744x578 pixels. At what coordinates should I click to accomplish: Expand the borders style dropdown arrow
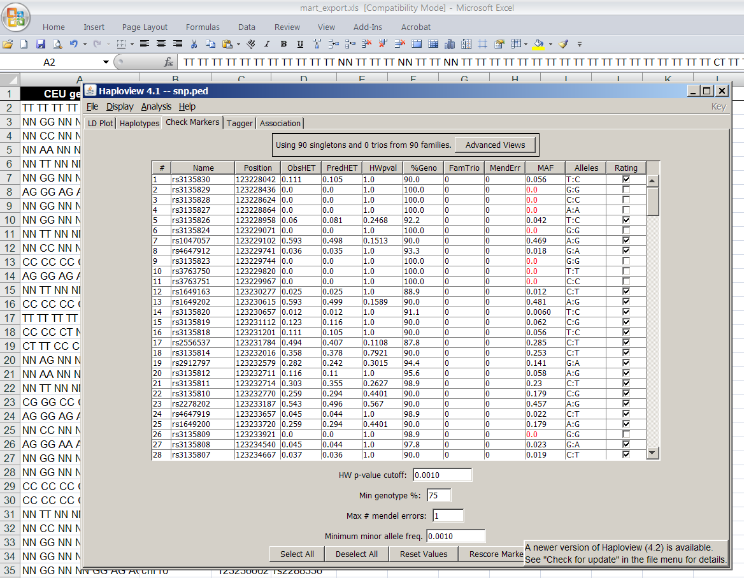[x=132, y=45]
